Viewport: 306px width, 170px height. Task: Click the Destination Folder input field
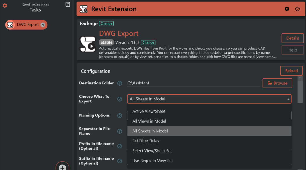tap(194, 83)
